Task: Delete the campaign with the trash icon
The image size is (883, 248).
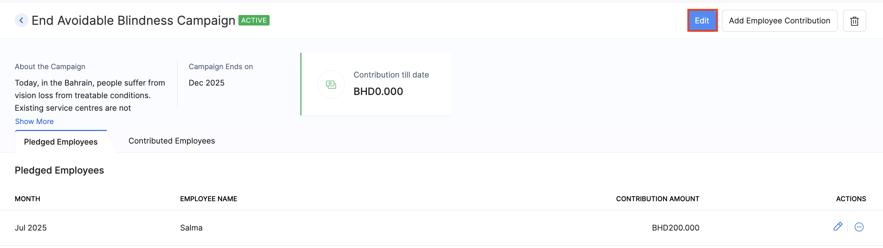Action: point(854,21)
